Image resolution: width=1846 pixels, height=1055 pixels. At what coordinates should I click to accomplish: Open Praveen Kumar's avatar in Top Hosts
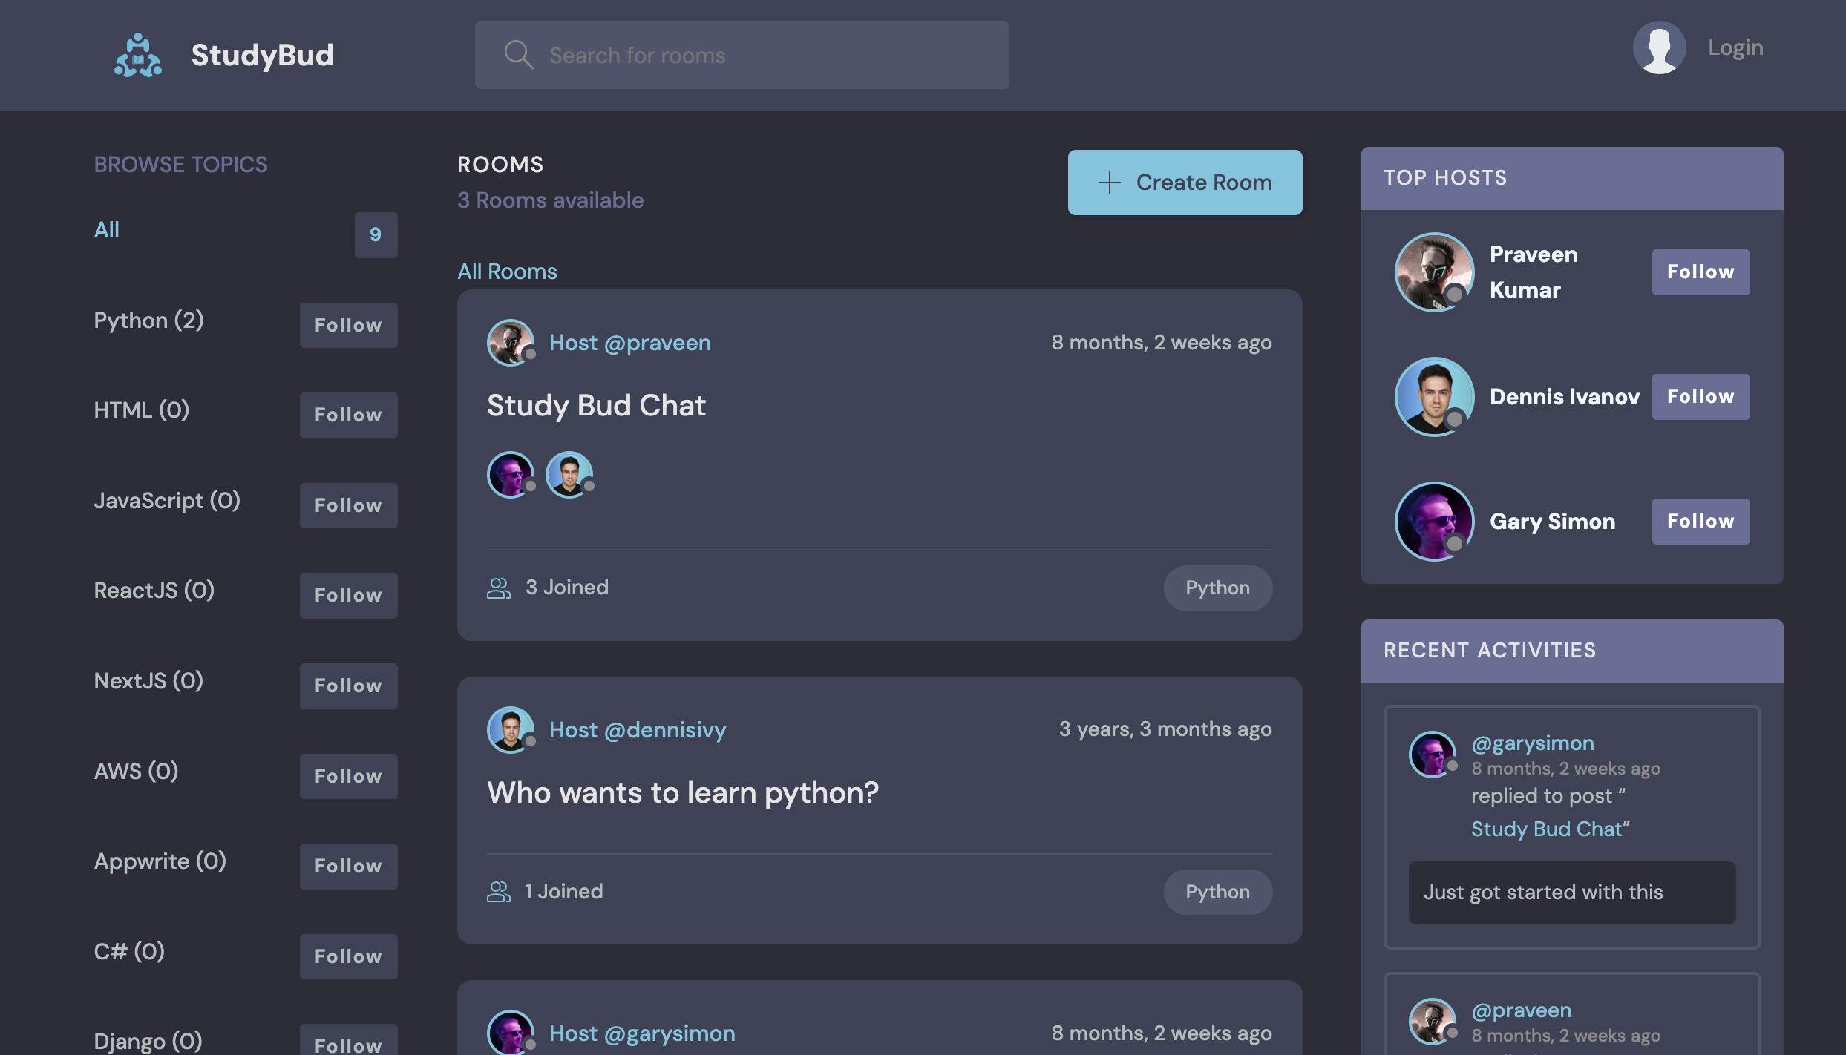tap(1434, 272)
